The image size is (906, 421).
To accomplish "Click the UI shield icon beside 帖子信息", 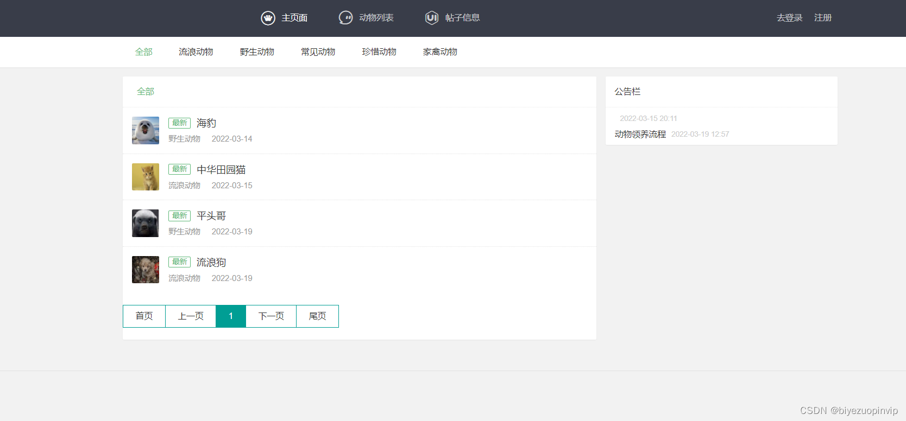I will (432, 18).
